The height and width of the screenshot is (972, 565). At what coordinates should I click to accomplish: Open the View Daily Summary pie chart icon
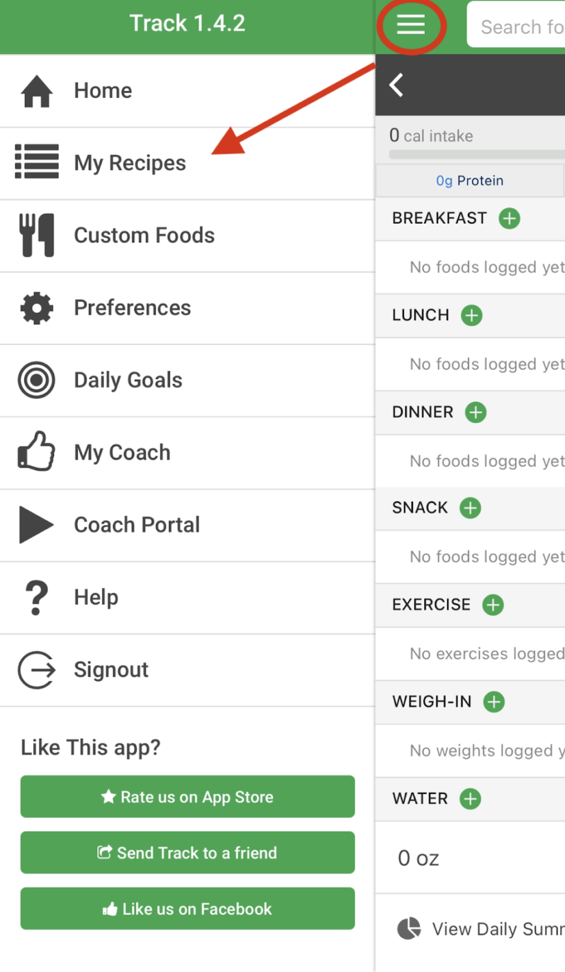tap(409, 928)
